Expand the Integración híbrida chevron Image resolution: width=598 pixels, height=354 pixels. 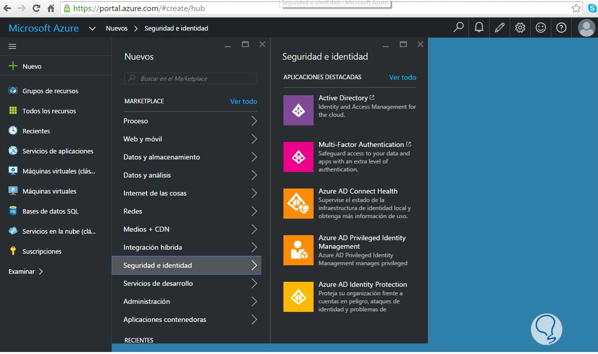[254, 247]
